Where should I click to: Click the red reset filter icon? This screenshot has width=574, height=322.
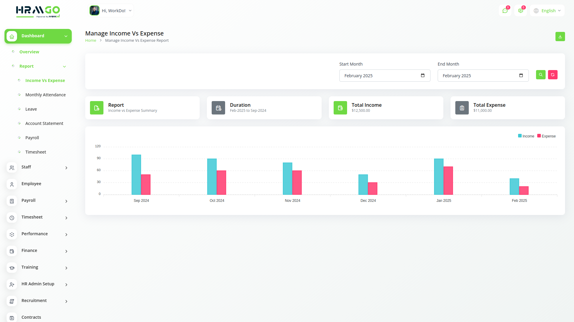click(552, 75)
